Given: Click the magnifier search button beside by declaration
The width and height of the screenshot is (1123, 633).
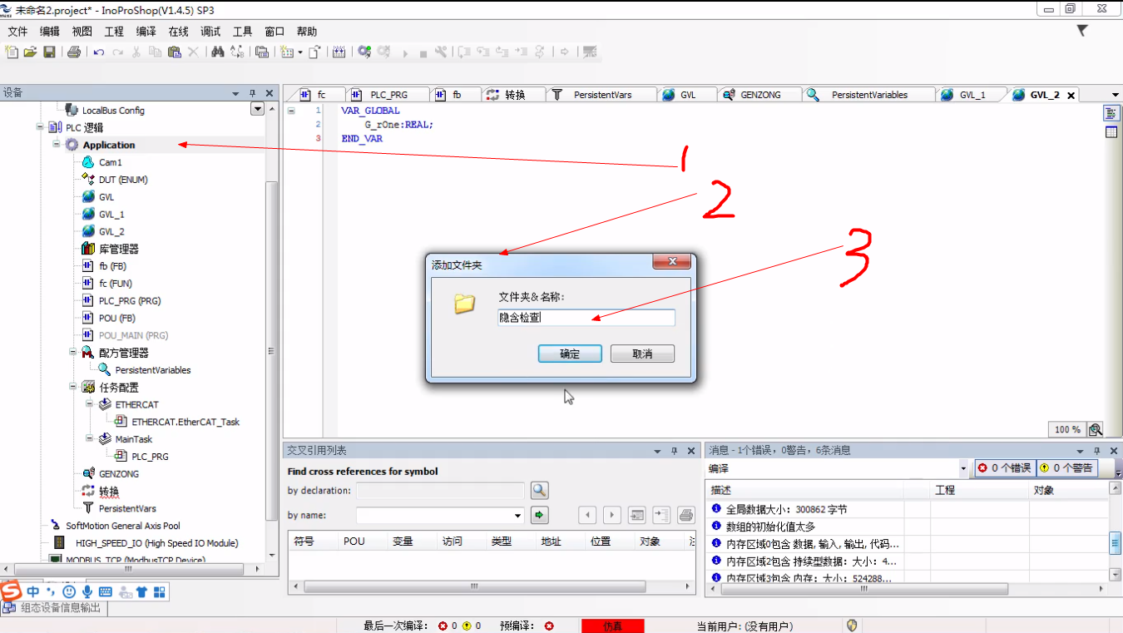Looking at the screenshot, I should pyautogui.click(x=539, y=490).
